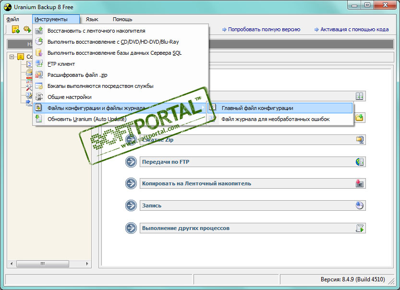The image size is (400, 290).
Task: Click the Auto Update download icon
Action: (x=39, y=119)
